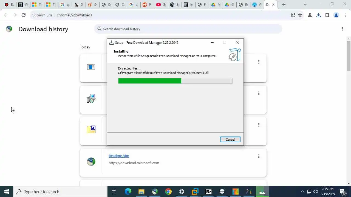Open the profile avatar menu
The image size is (351, 197).
(x=336, y=15)
